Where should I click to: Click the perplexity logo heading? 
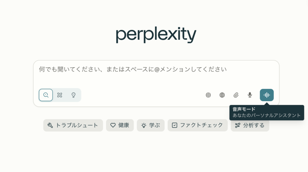click(x=156, y=35)
